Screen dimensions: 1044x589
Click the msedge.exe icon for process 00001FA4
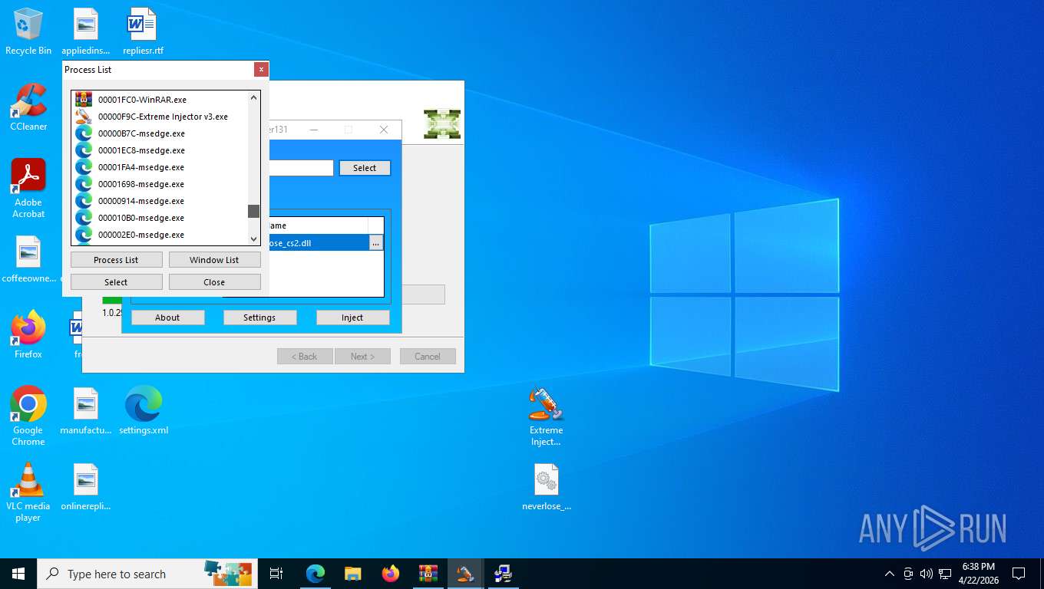pos(84,167)
